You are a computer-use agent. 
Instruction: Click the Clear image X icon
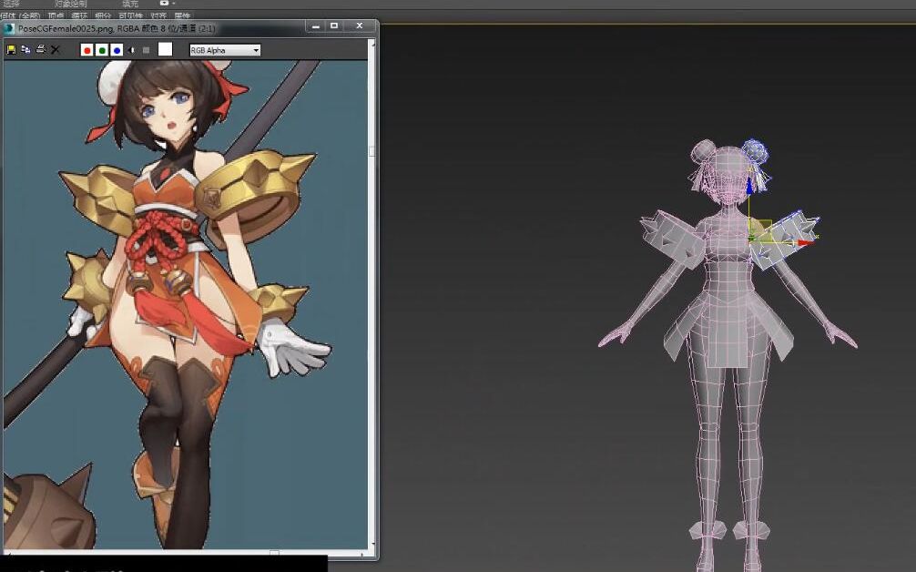(54, 50)
